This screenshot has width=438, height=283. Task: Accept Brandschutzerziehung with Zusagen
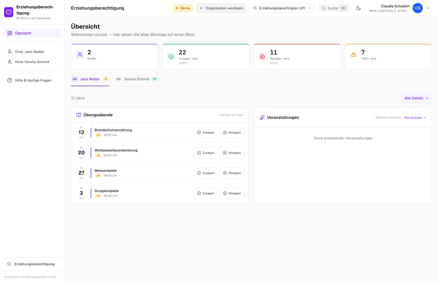pos(206,132)
